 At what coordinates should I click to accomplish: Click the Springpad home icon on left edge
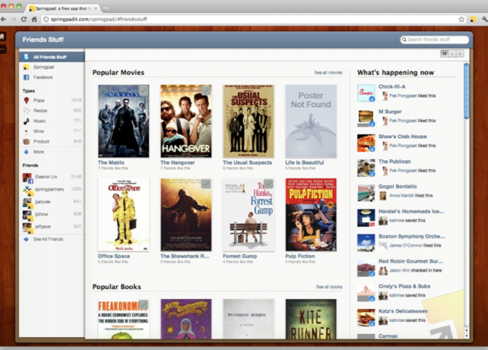tap(2, 37)
